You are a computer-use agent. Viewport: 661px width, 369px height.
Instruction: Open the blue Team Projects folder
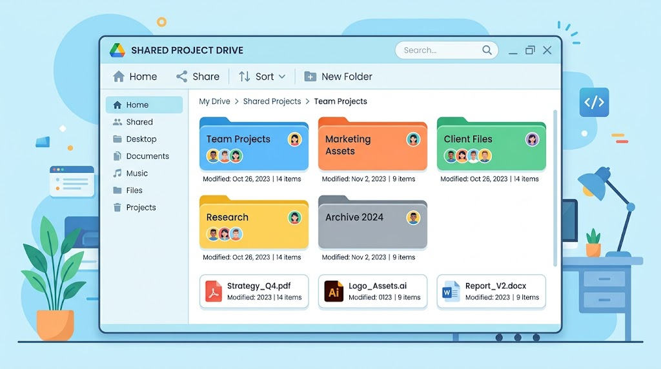point(254,144)
